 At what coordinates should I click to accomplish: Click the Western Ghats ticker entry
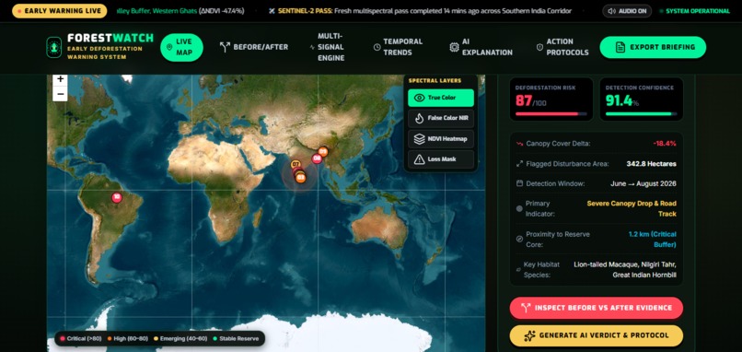point(180,11)
